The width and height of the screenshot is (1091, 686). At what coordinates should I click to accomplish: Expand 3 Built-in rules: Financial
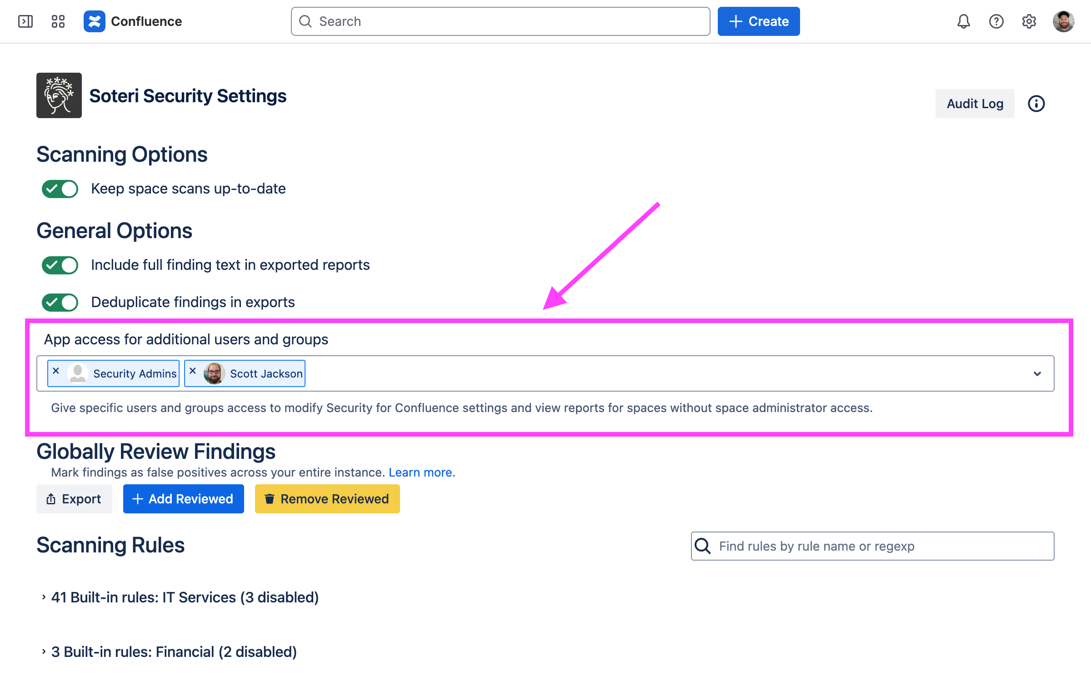(x=44, y=651)
